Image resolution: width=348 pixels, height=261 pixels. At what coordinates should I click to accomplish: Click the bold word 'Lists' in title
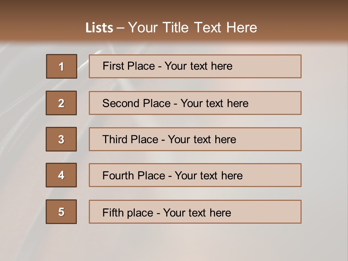[x=99, y=28]
